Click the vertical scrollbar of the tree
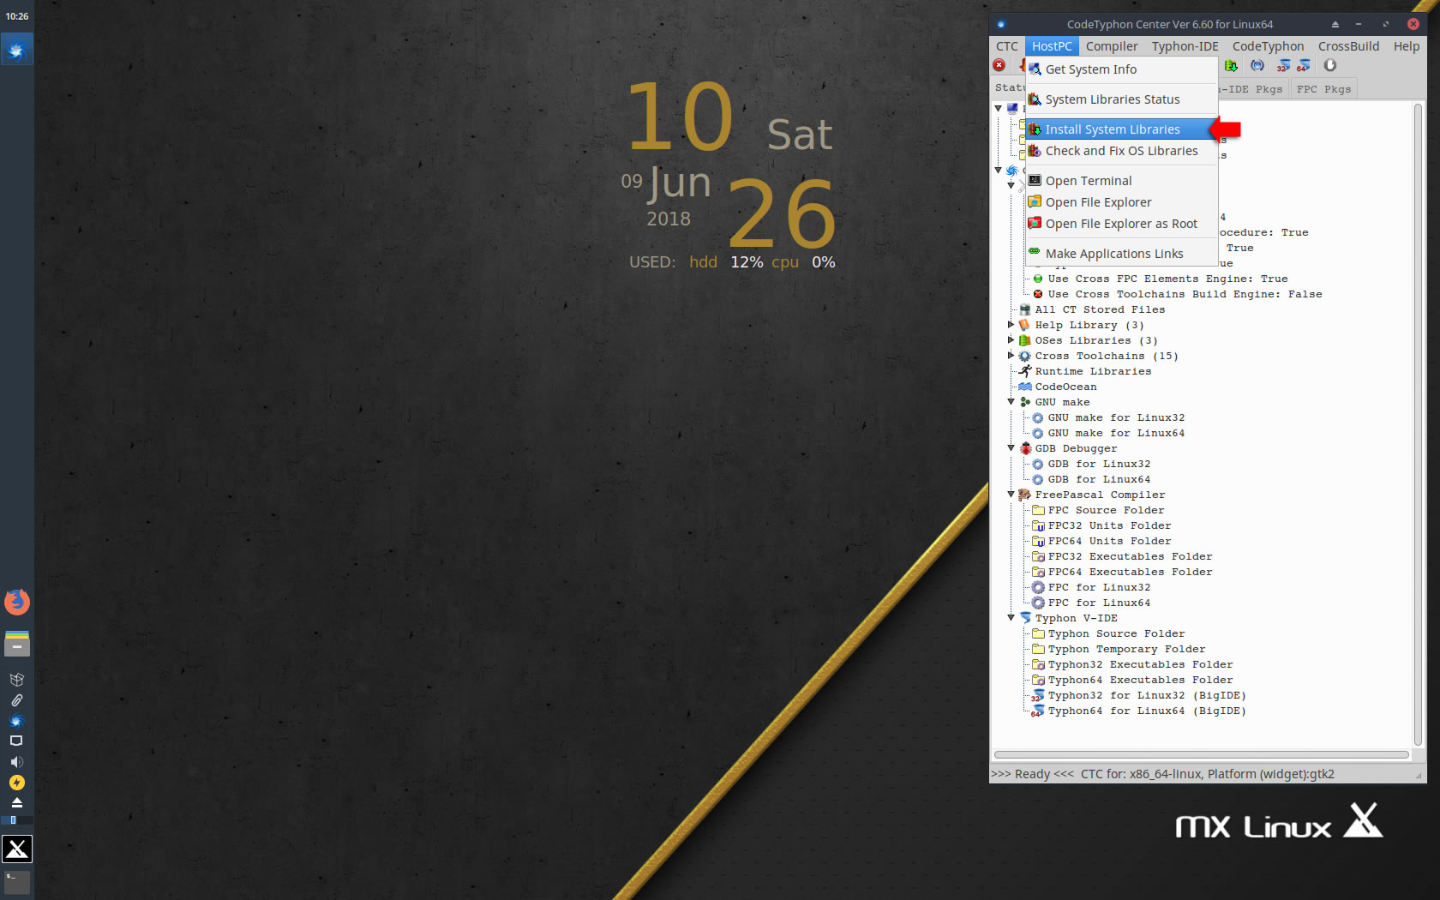 point(1419,424)
